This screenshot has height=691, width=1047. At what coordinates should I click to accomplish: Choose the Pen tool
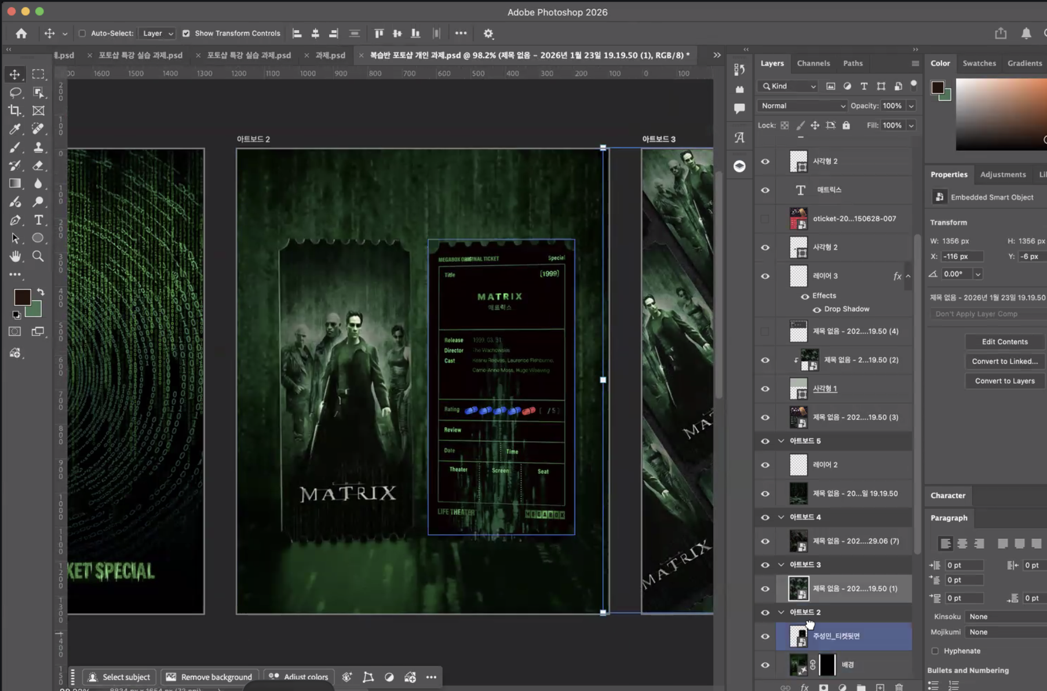pyautogui.click(x=15, y=220)
